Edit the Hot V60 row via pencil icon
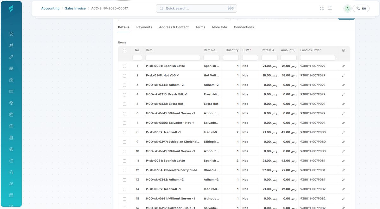This screenshot has width=380, height=209. (x=343, y=75)
